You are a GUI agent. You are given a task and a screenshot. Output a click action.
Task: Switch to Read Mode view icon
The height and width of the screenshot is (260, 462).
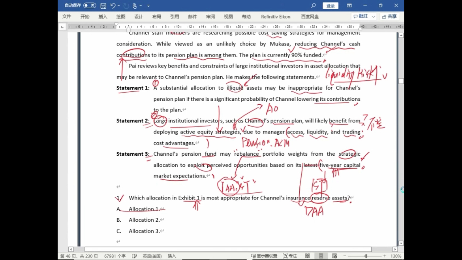(x=307, y=256)
